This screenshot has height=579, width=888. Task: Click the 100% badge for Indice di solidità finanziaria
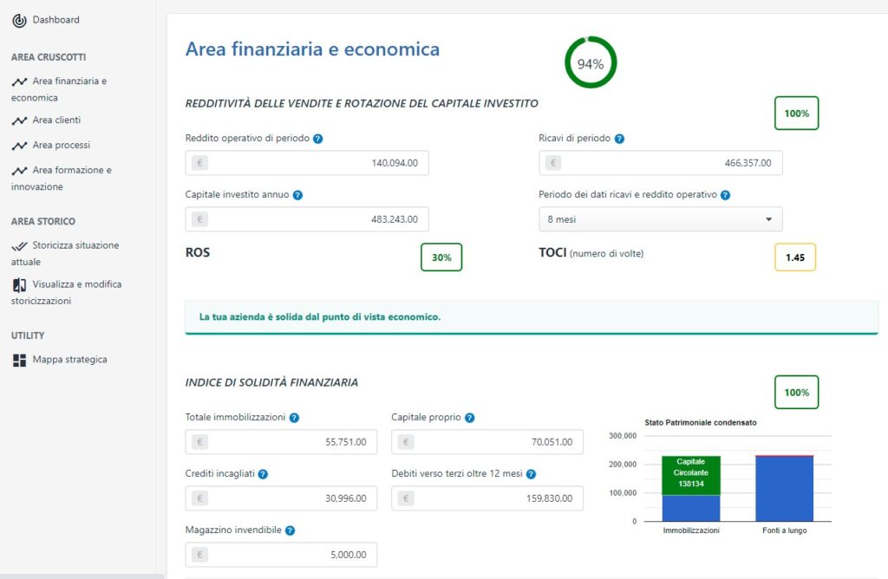point(796,393)
